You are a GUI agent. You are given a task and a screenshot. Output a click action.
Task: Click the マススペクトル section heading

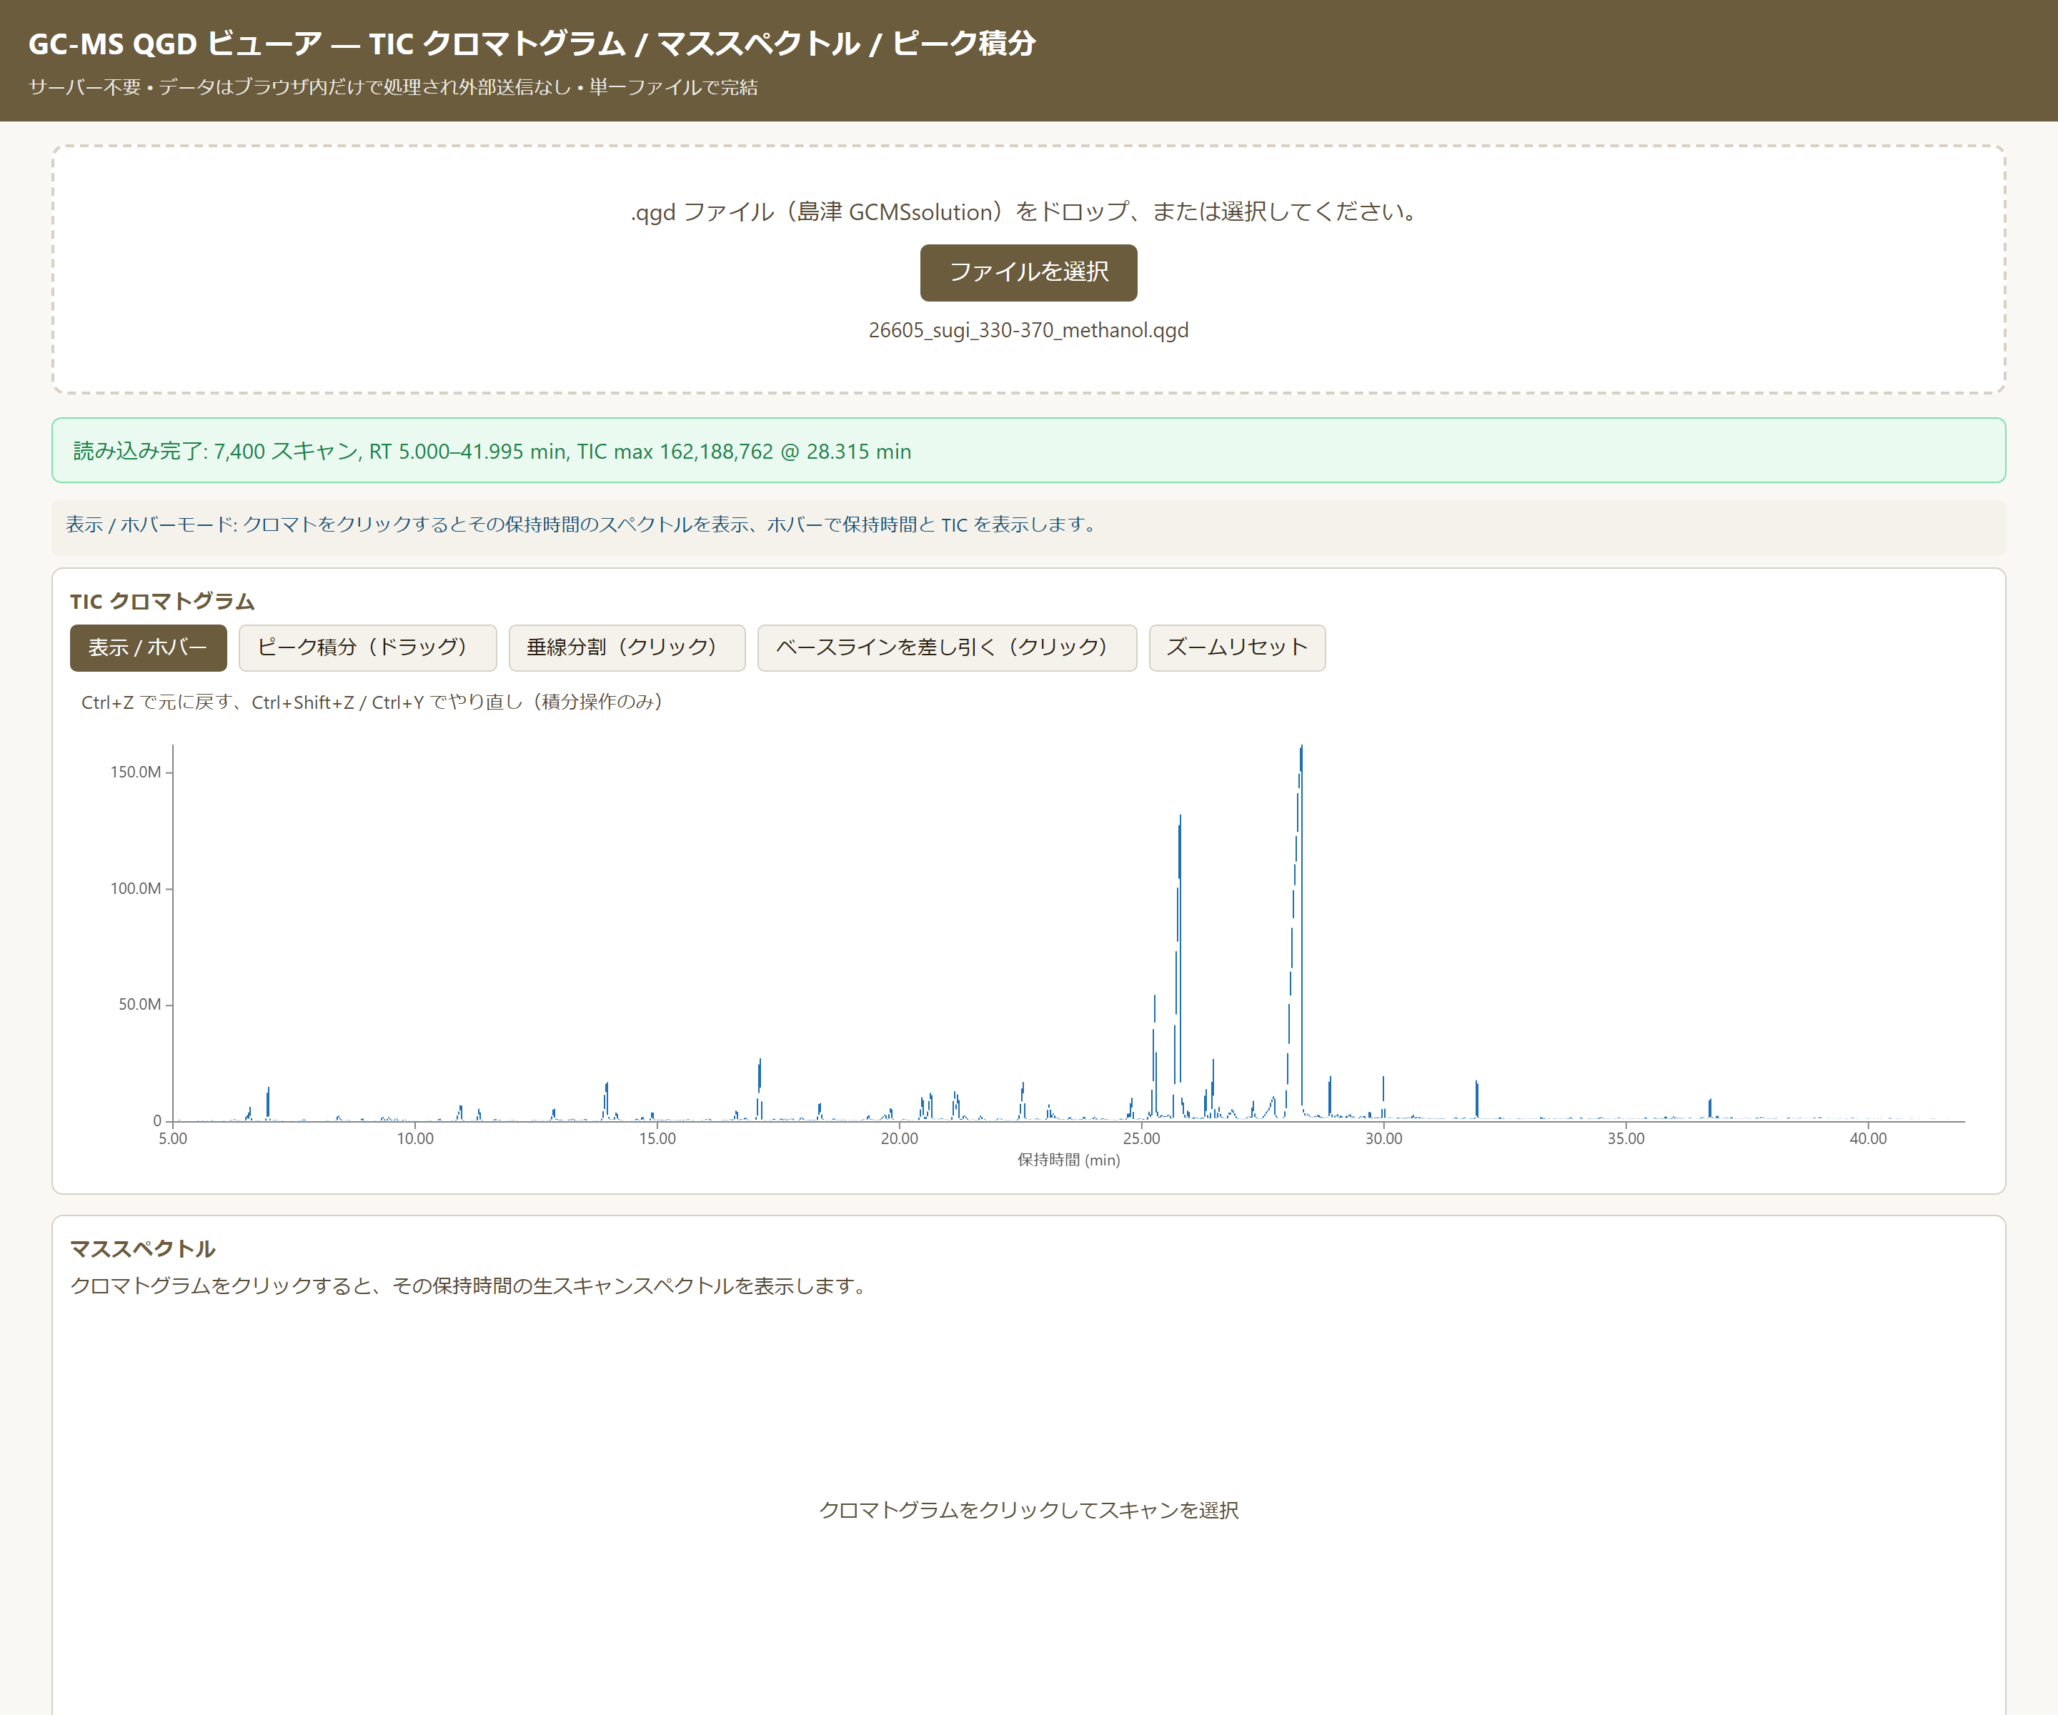[143, 1248]
